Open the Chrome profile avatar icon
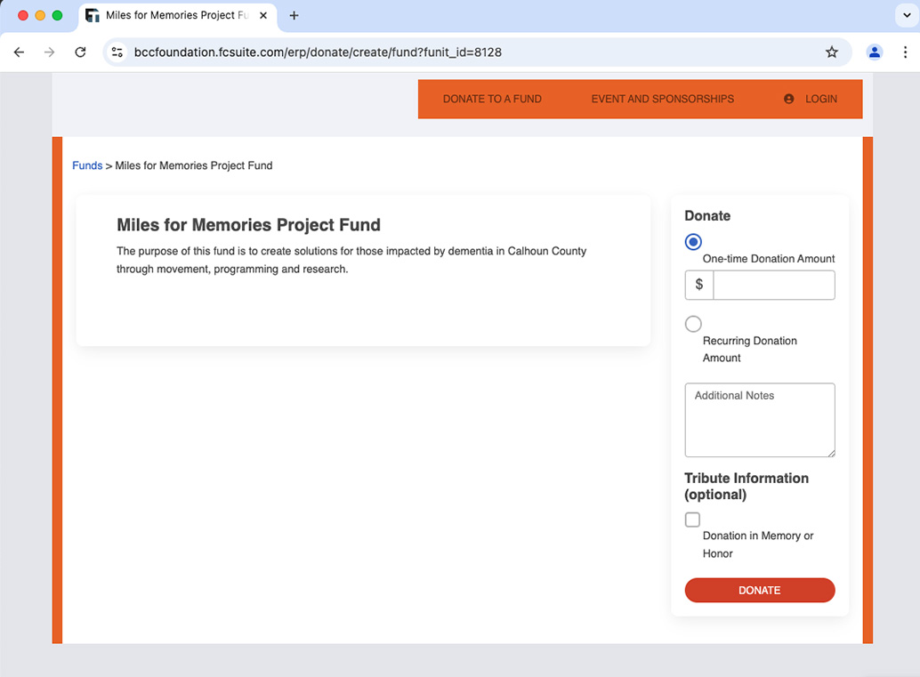920x677 pixels. [x=874, y=52]
